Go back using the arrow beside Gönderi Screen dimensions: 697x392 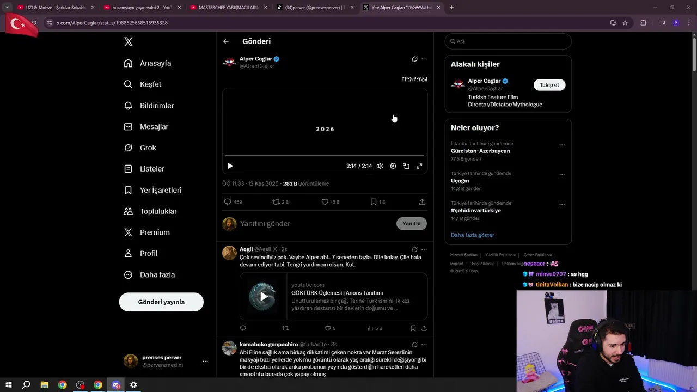coord(226,41)
